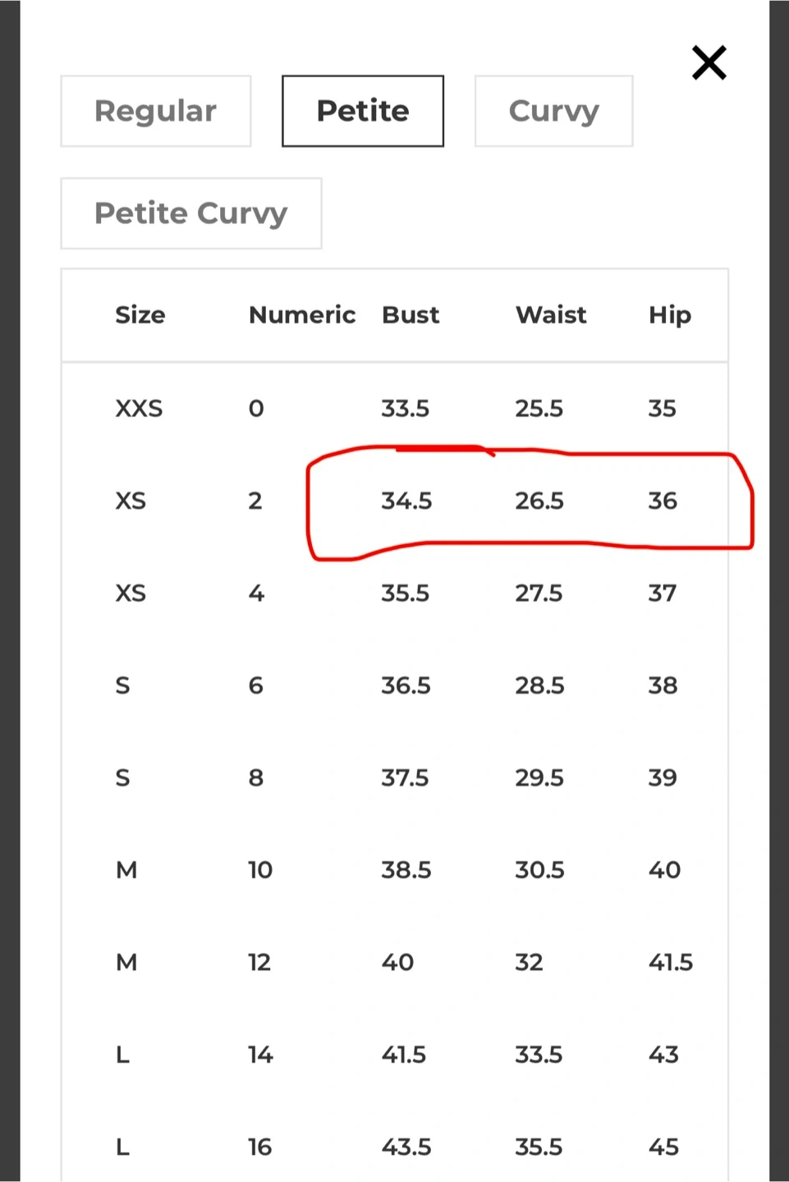Select the XXS size label
Viewport: 789px width, 1182px height.
tap(139, 408)
